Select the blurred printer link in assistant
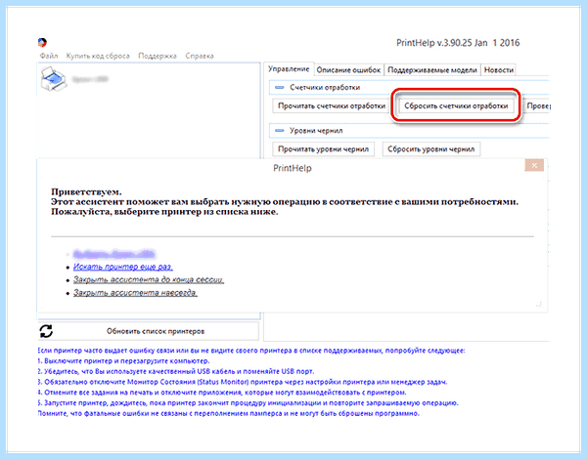 click(113, 254)
